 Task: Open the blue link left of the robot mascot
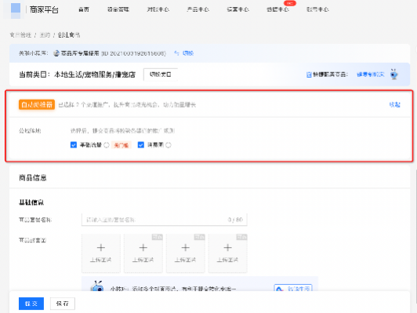click(x=371, y=75)
